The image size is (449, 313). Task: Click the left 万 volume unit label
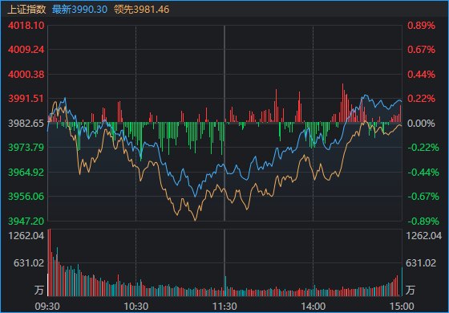point(39,290)
